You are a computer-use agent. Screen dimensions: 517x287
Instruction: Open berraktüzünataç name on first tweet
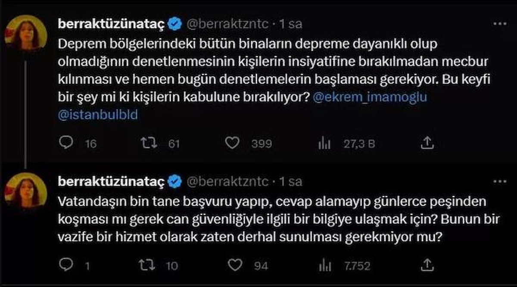111,25
